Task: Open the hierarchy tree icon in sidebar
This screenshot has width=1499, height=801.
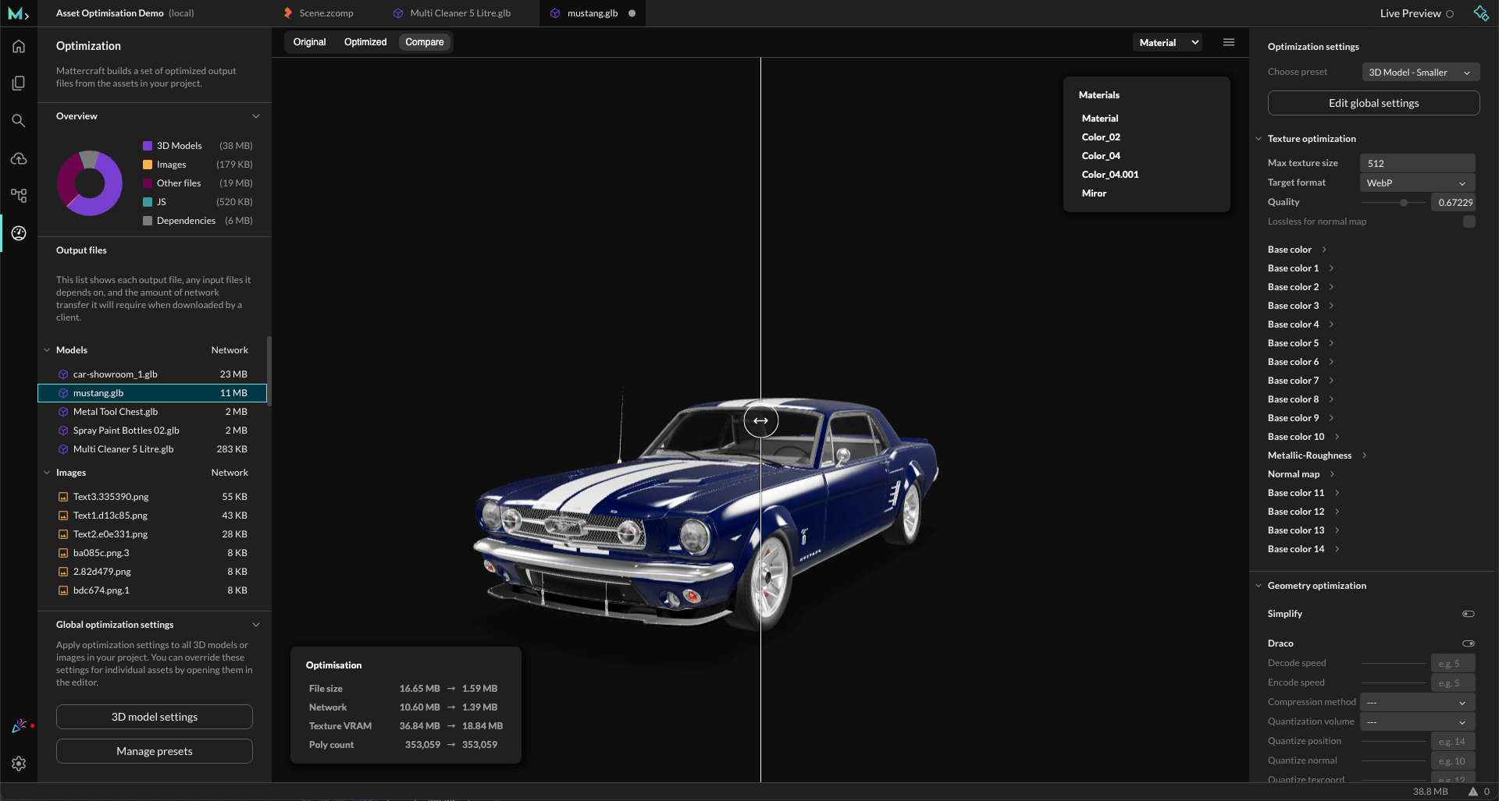Action: tap(19, 196)
